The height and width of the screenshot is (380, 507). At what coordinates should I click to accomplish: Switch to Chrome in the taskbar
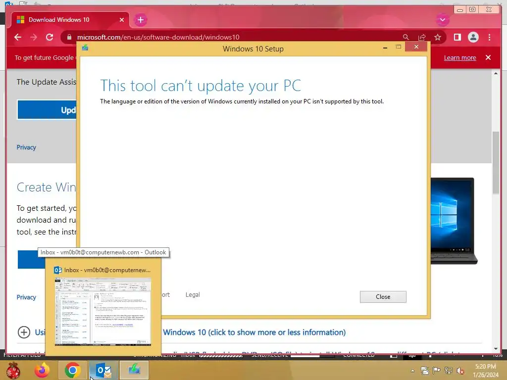(x=72, y=370)
